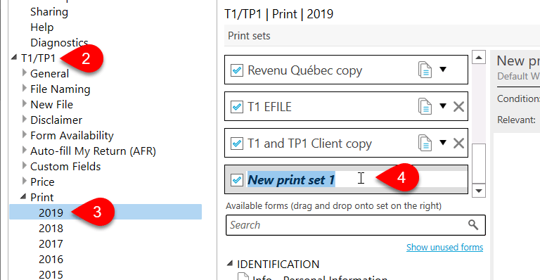Toggle the T1 EFILE checkbox
The height and width of the screenshot is (280, 540).
tap(236, 107)
